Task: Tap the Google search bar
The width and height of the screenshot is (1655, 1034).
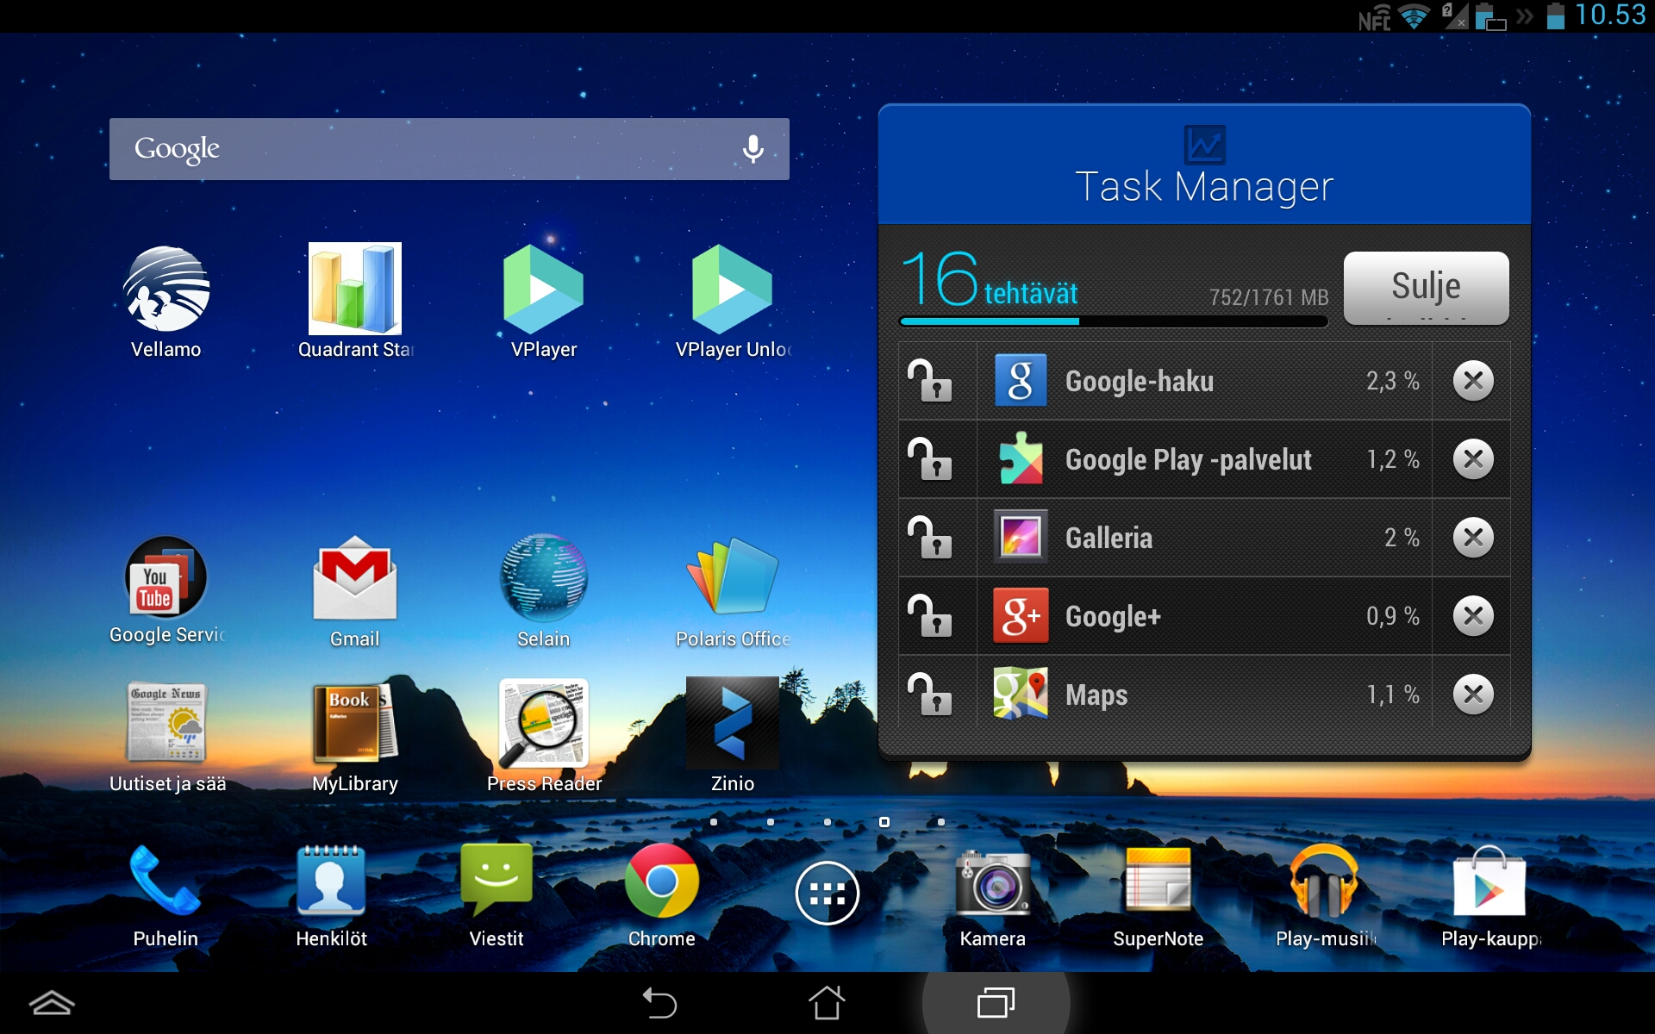Action: (x=449, y=149)
